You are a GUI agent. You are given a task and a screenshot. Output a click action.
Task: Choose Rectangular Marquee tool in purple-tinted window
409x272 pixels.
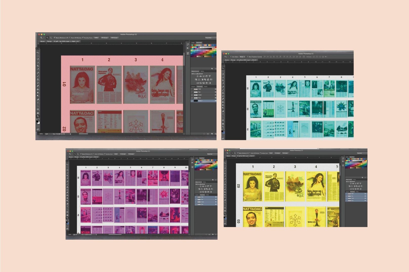(67, 167)
